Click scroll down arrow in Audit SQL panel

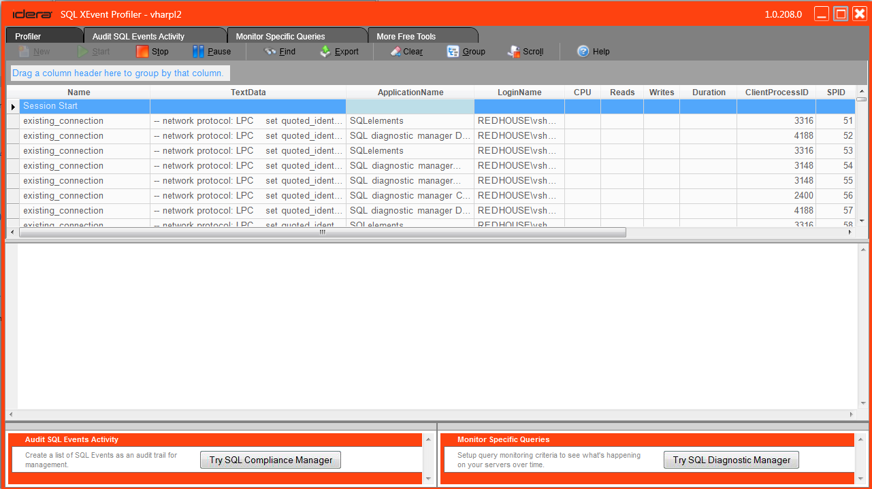[428, 479]
